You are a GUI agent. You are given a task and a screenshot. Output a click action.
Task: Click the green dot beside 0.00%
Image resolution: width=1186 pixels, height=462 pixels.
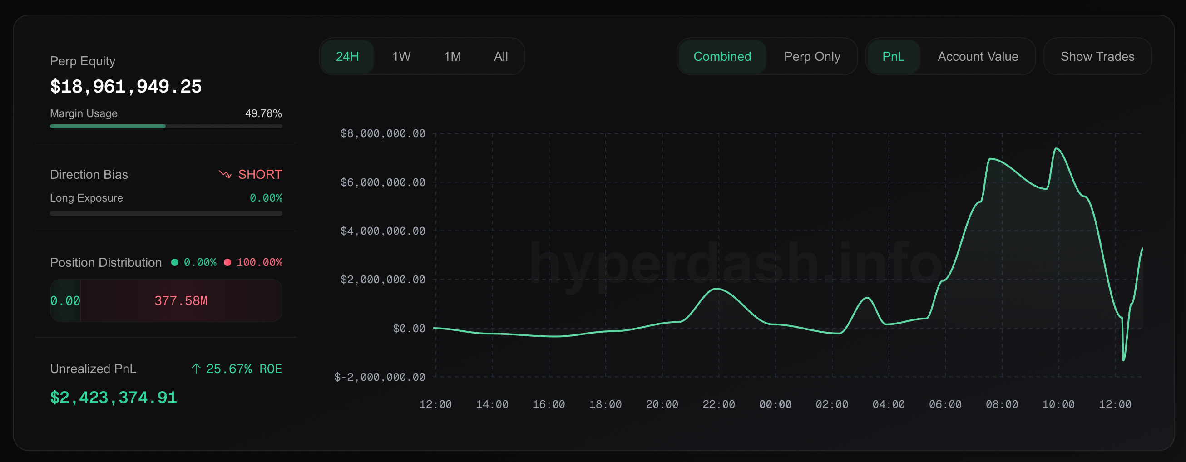click(x=175, y=262)
